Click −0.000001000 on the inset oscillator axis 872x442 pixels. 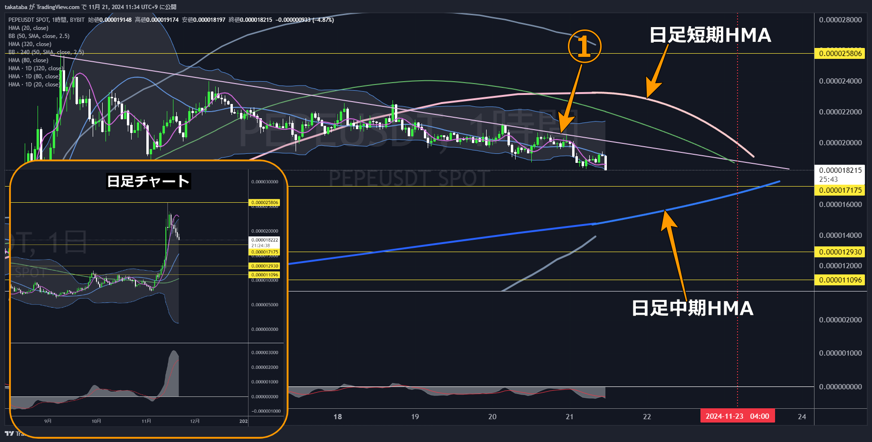(x=266, y=411)
